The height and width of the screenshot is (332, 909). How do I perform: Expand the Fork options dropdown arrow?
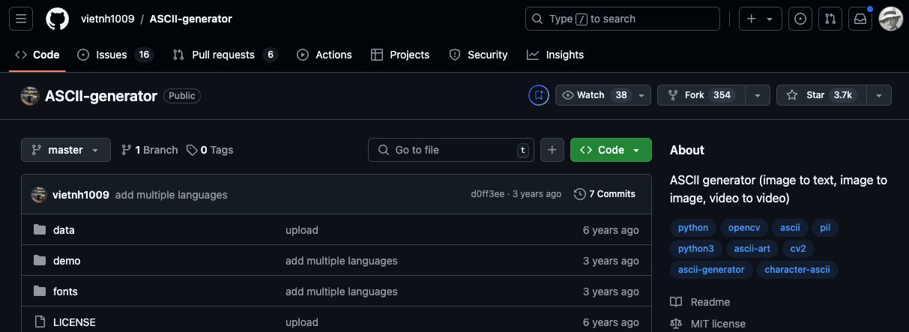758,95
